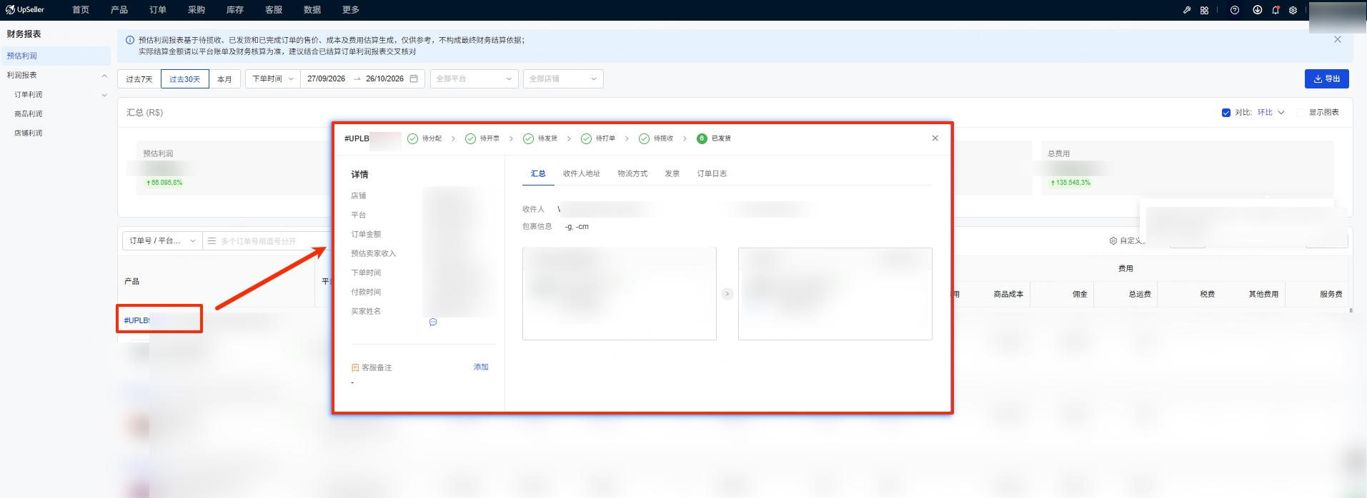Screen dimensions: 1367x498
Task: Open the 全部平台 platform dropdown
Action: pyautogui.click(x=474, y=78)
